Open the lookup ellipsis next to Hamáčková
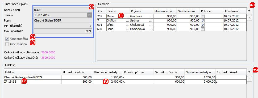This screenshot has height=98, width=258. [x=151, y=29]
